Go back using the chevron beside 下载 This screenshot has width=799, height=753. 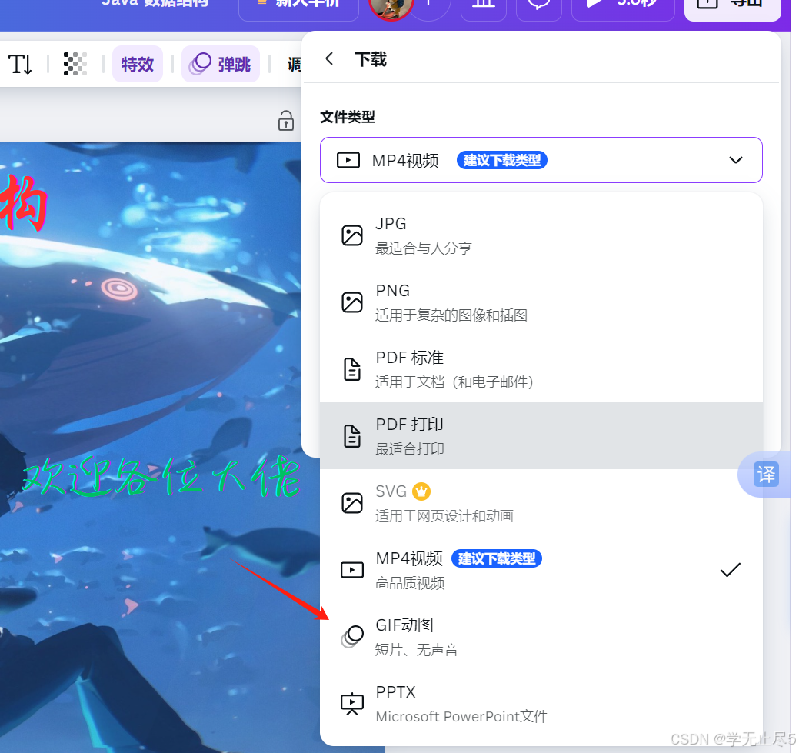[329, 59]
